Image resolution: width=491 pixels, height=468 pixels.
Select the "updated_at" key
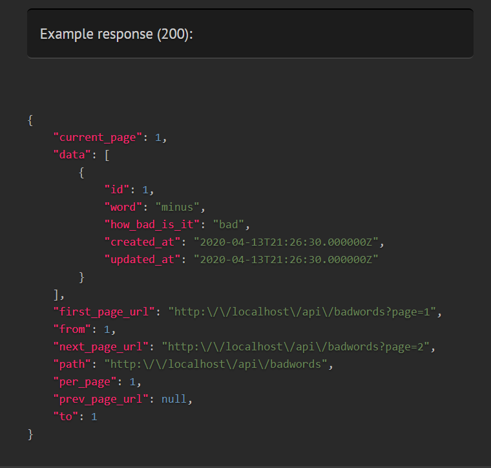coord(143,260)
